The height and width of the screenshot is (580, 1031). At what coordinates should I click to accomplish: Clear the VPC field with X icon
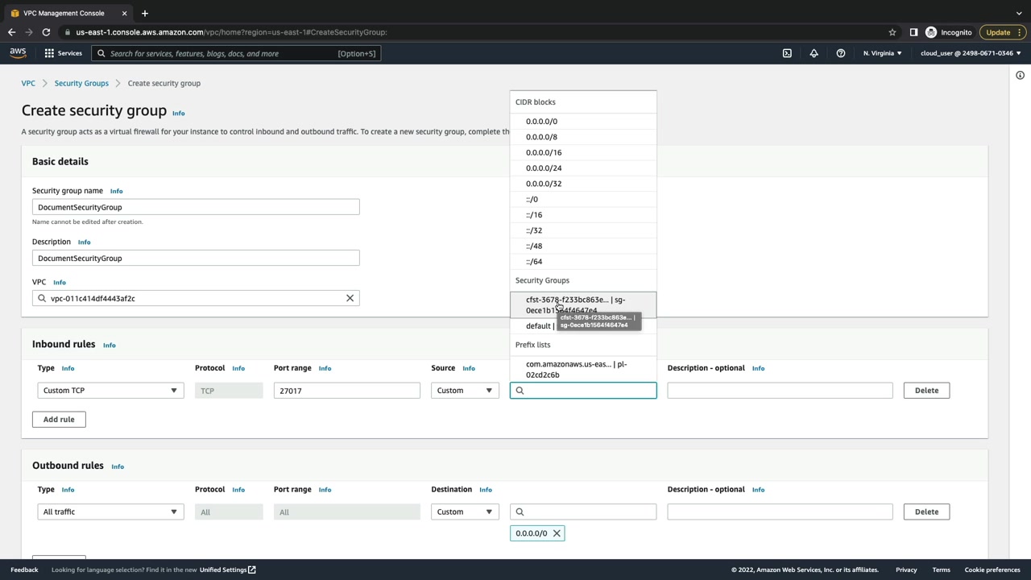coord(350,298)
